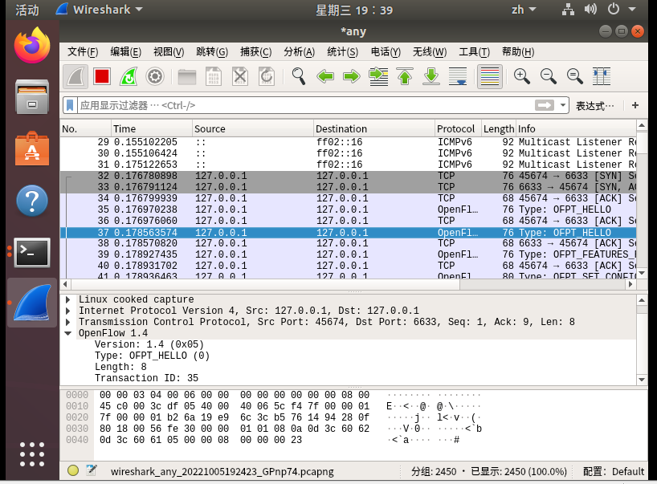Collapse the OpenFlow 1.4 tree

pos(68,333)
